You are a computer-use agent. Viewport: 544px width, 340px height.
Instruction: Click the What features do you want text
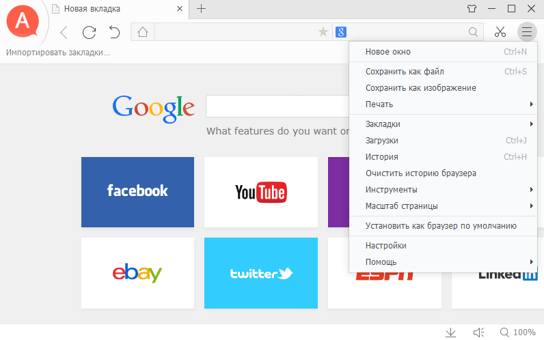277,131
